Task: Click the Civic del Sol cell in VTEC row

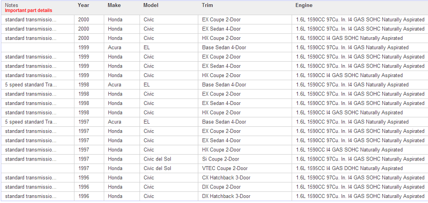Action: coord(157,168)
